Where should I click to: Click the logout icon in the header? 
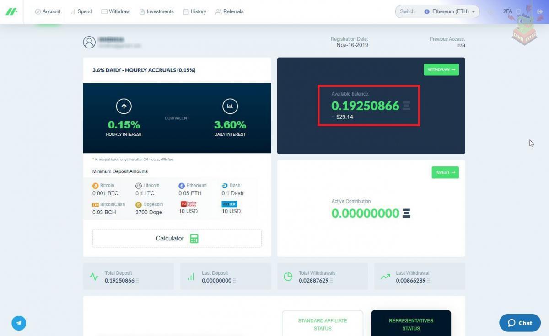tap(539, 11)
